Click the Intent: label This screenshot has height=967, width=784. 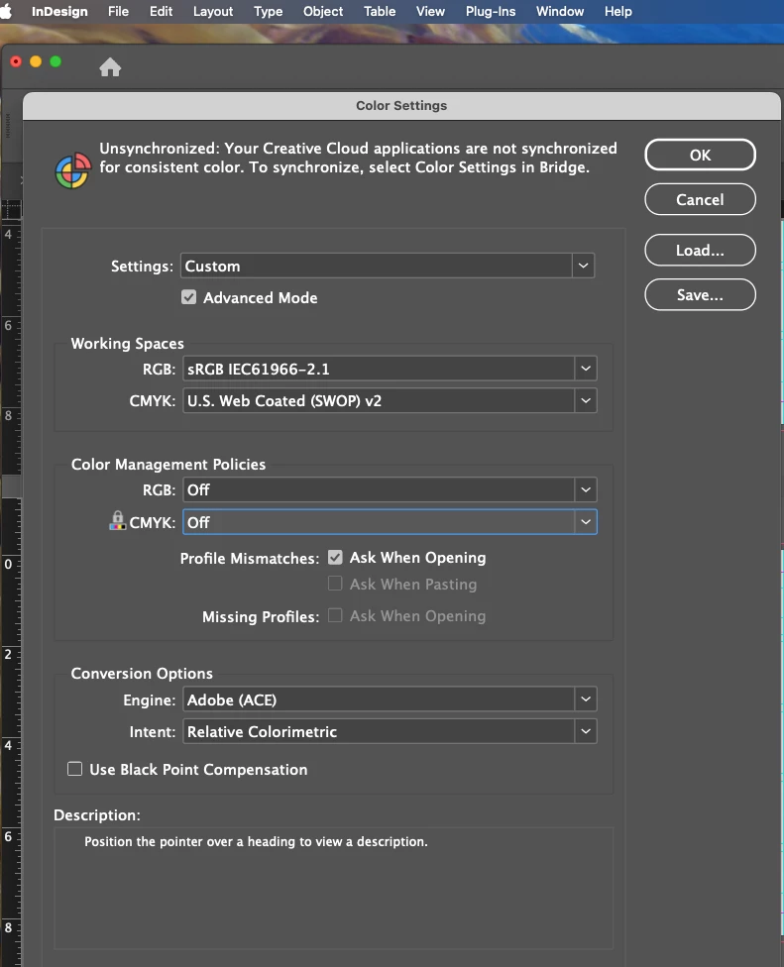(x=153, y=732)
